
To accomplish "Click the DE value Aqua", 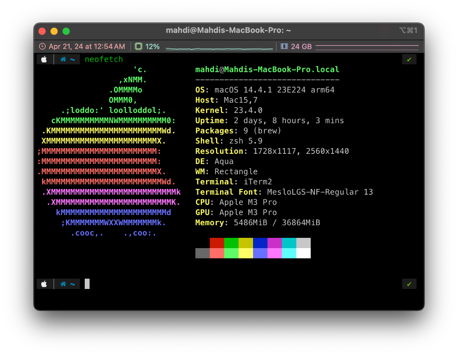I will click(224, 161).
